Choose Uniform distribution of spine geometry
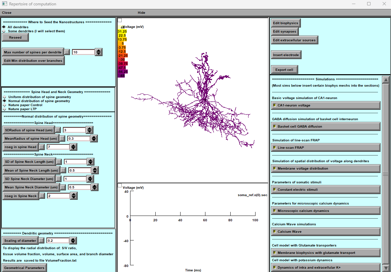This screenshot has width=391, height=272. tap(4, 97)
